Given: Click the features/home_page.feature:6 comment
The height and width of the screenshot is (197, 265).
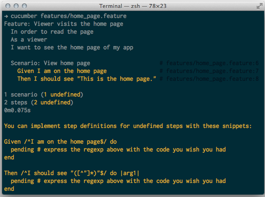Looking at the screenshot, I should tap(209, 63).
